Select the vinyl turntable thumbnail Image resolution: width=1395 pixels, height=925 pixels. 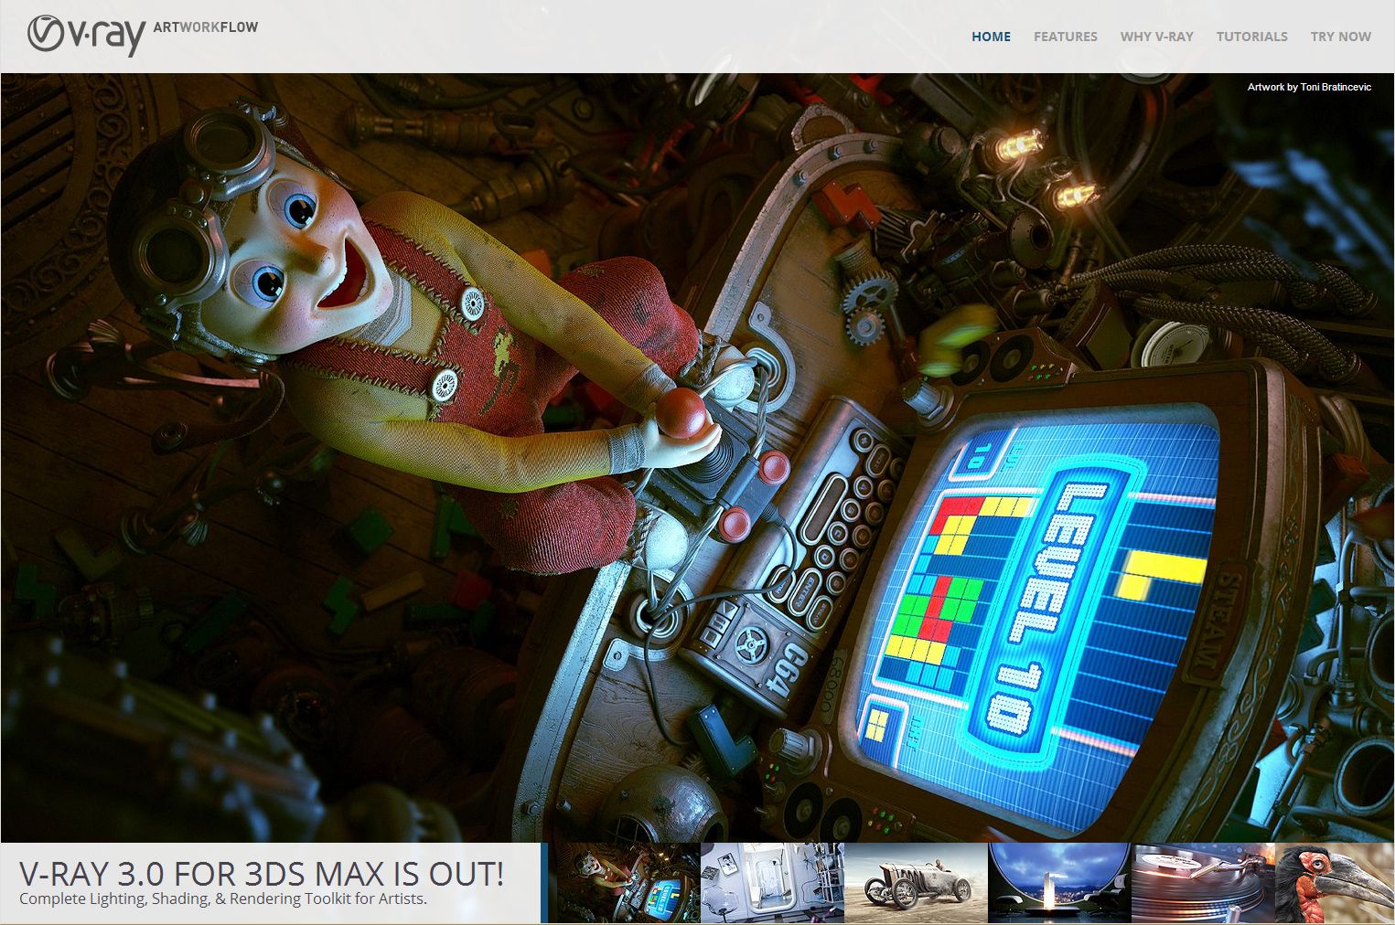pyautogui.click(x=1203, y=883)
